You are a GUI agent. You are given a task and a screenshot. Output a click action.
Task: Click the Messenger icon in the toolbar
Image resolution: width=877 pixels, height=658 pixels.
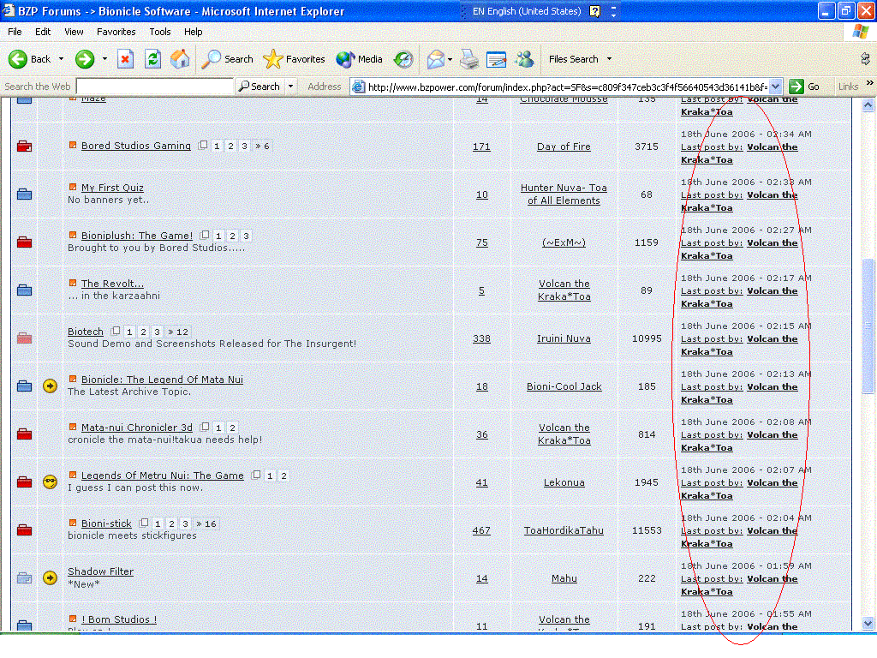(x=525, y=59)
